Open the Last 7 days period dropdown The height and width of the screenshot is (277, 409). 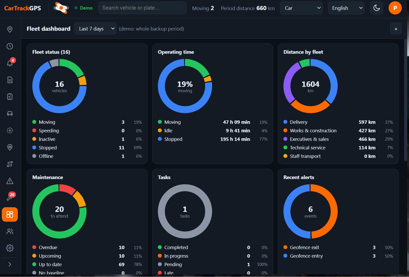click(95, 29)
